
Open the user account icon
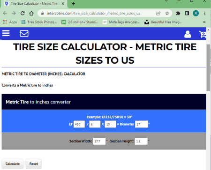(188, 34)
